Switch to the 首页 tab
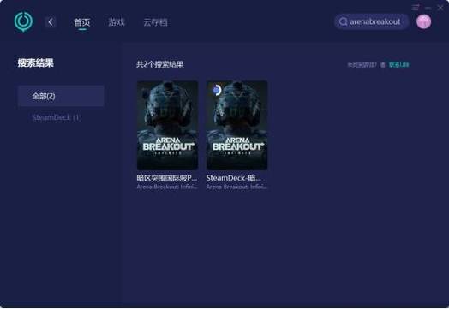 click(x=82, y=22)
